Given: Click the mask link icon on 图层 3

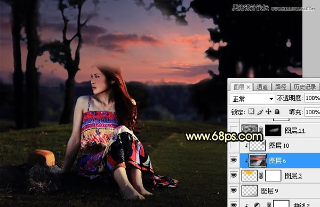Looking at the screenshot, I should point(261,176).
